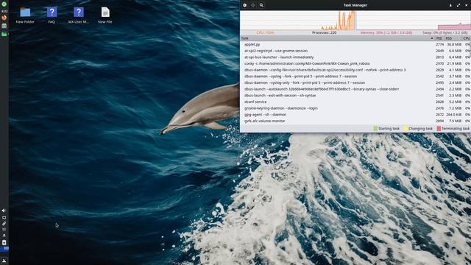This screenshot has height=265, width=471.
Task: Click the Starting task green legend
Action: pos(386,129)
